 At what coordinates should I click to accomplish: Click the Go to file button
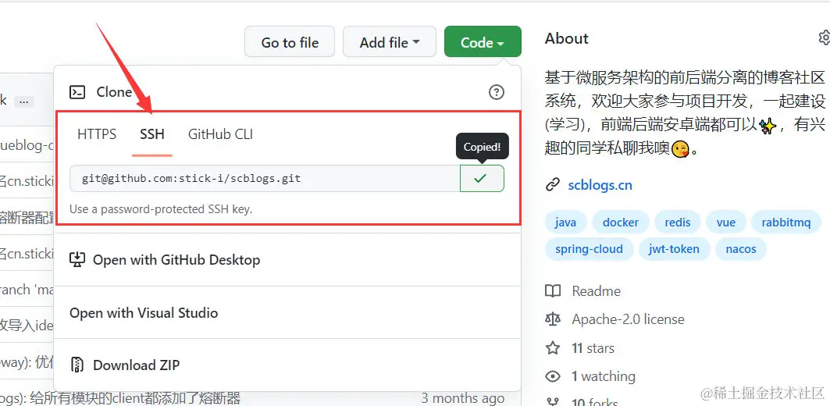click(290, 42)
